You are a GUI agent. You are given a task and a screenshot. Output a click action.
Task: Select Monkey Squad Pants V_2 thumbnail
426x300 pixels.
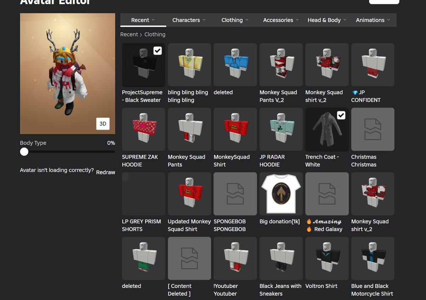[281, 65]
